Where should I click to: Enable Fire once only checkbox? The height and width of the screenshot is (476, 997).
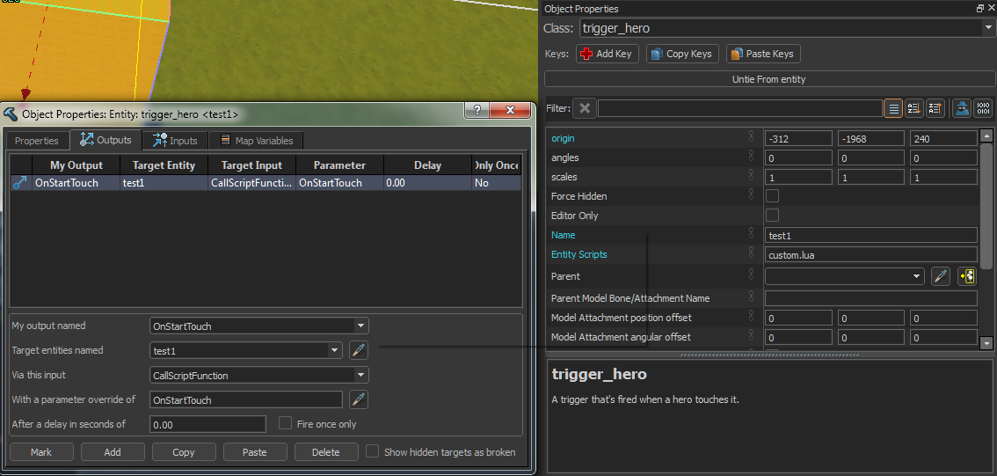point(285,423)
